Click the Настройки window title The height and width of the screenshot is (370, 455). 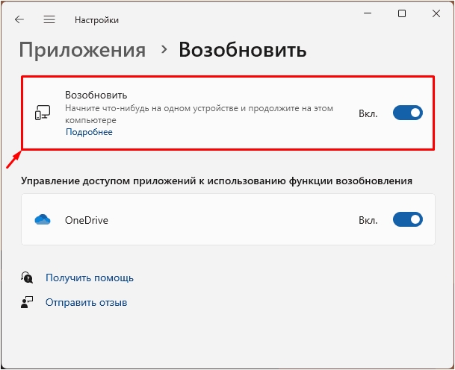(x=96, y=20)
